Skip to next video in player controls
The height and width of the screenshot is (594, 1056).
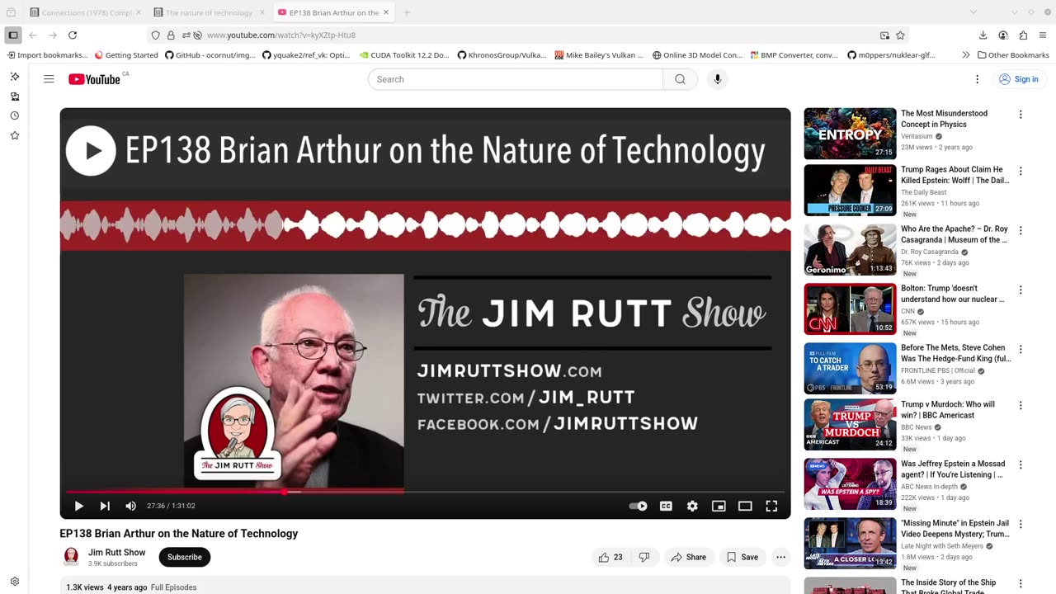click(105, 506)
